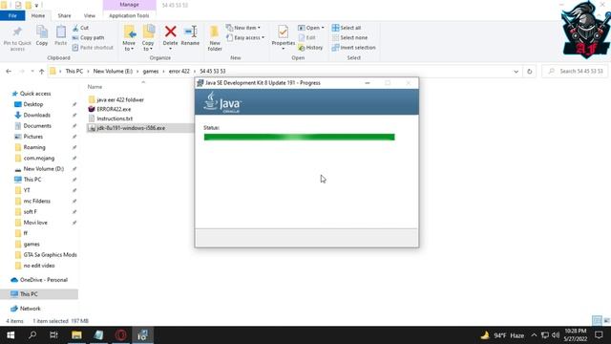This screenshot has width=611, height=344.
Task: Click Paste shortcut command
Action: [x=93, y=47]
